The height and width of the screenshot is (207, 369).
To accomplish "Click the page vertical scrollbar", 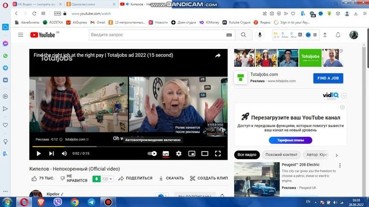I will [x=364, y=120].
